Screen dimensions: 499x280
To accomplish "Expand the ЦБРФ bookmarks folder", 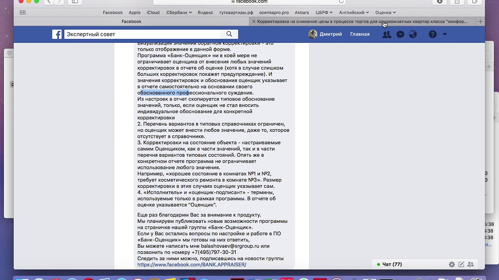I will point(324,12).
